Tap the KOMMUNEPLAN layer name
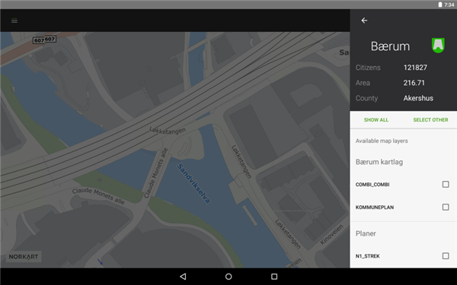Viewport: 457px width, 285px height. point(375,207)
